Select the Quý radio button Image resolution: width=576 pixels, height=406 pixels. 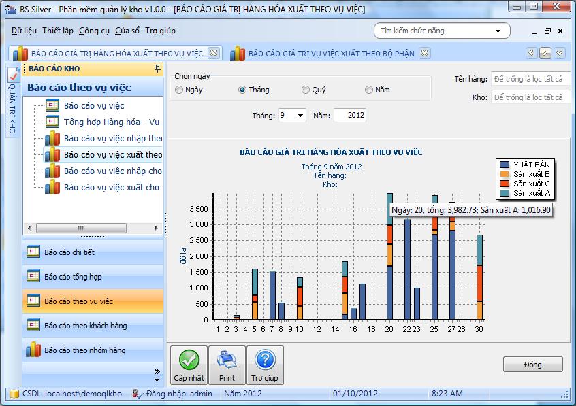306,90
